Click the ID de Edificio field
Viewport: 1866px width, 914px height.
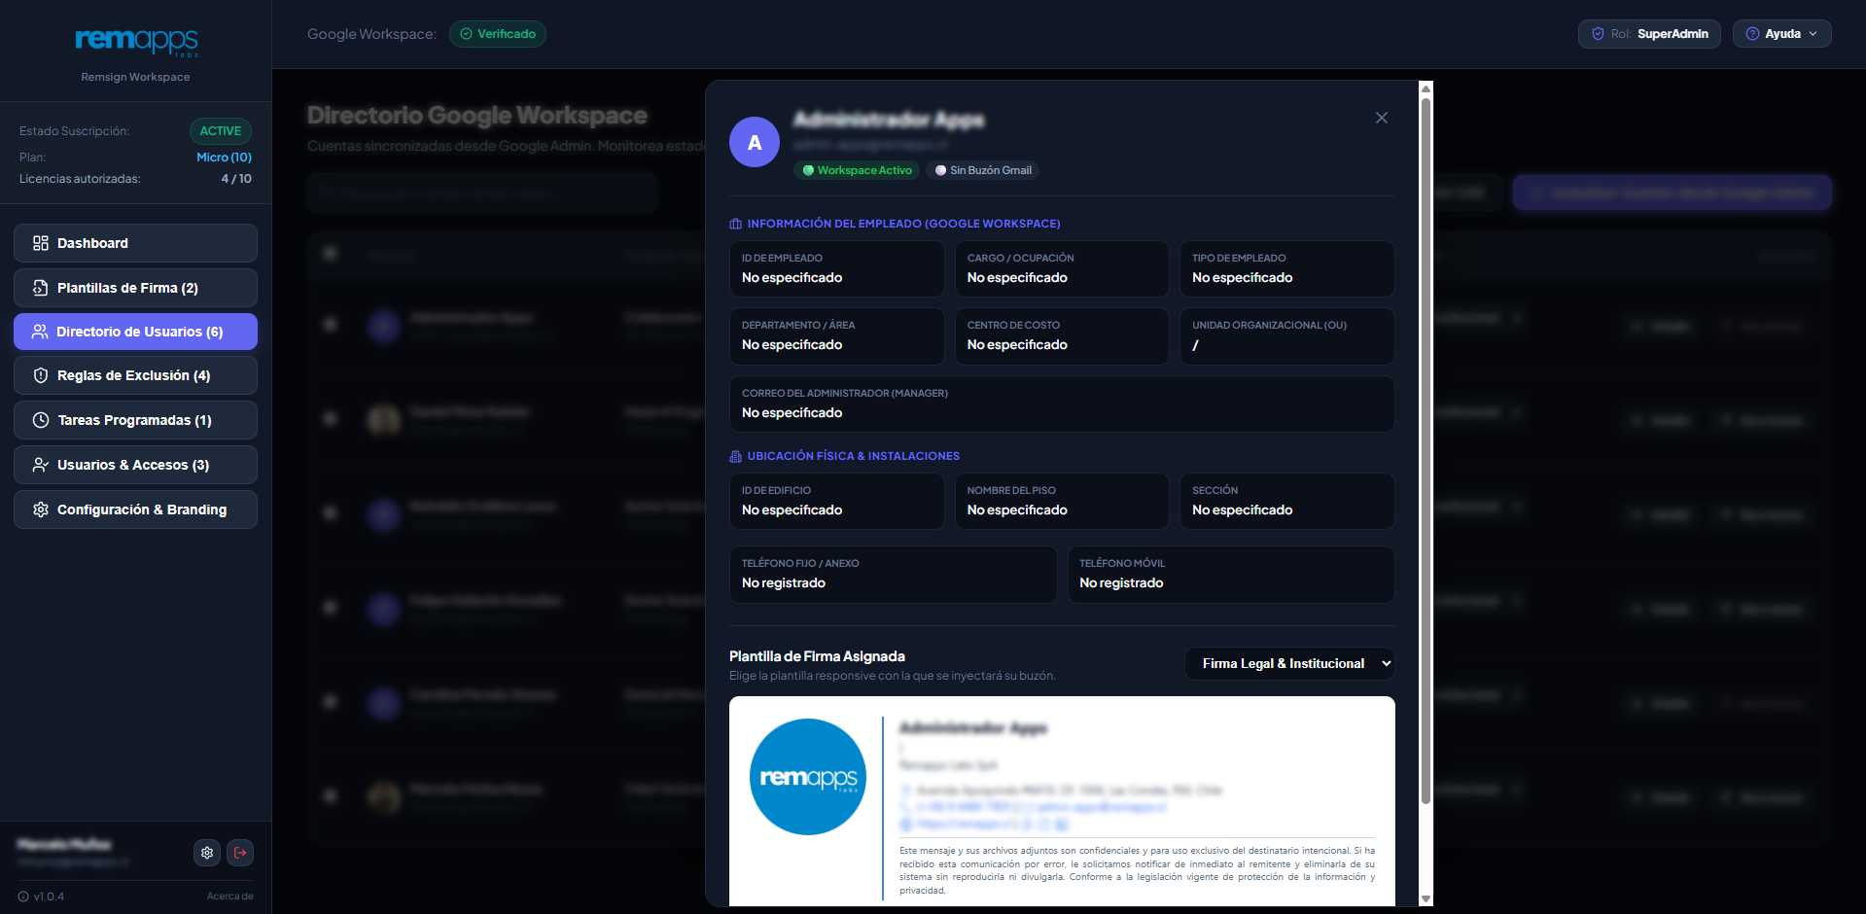[x=836, y=501]
